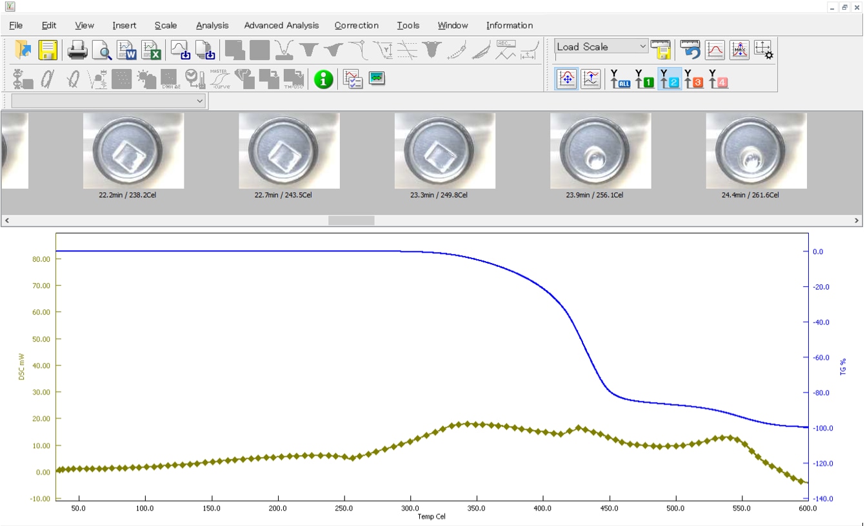Click the yellow floppy disk Save icon
Image resolution: width=865 pixels, height=526 pixels.
click(x=48, y=50)
